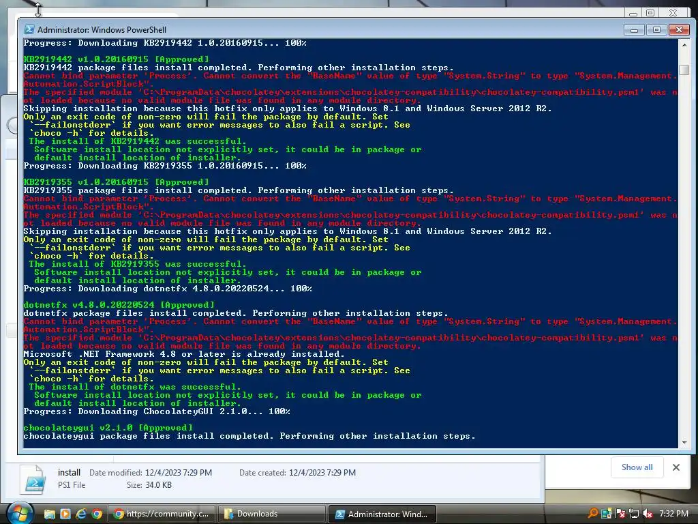The width and height of the screenshot is (698, 524).
Task: Click the orange magnifier tray icon
Action: (592, 513)
